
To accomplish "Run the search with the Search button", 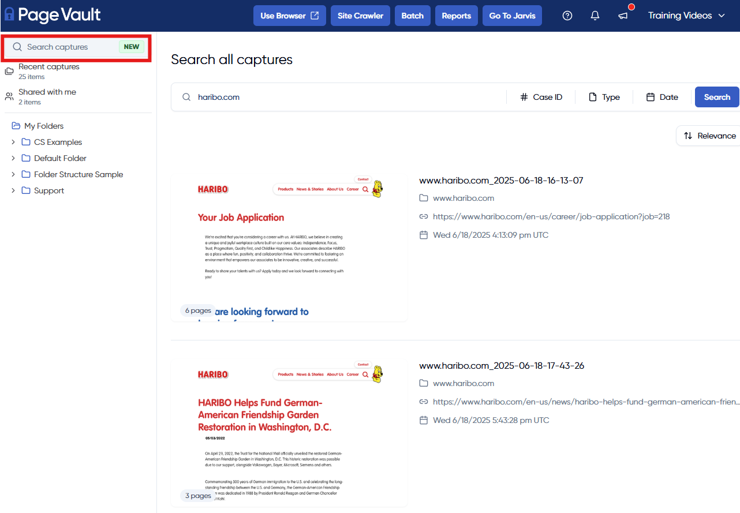I will pos(717,97).
